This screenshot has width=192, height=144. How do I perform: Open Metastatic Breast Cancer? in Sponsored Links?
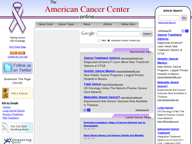pos(102,97)
